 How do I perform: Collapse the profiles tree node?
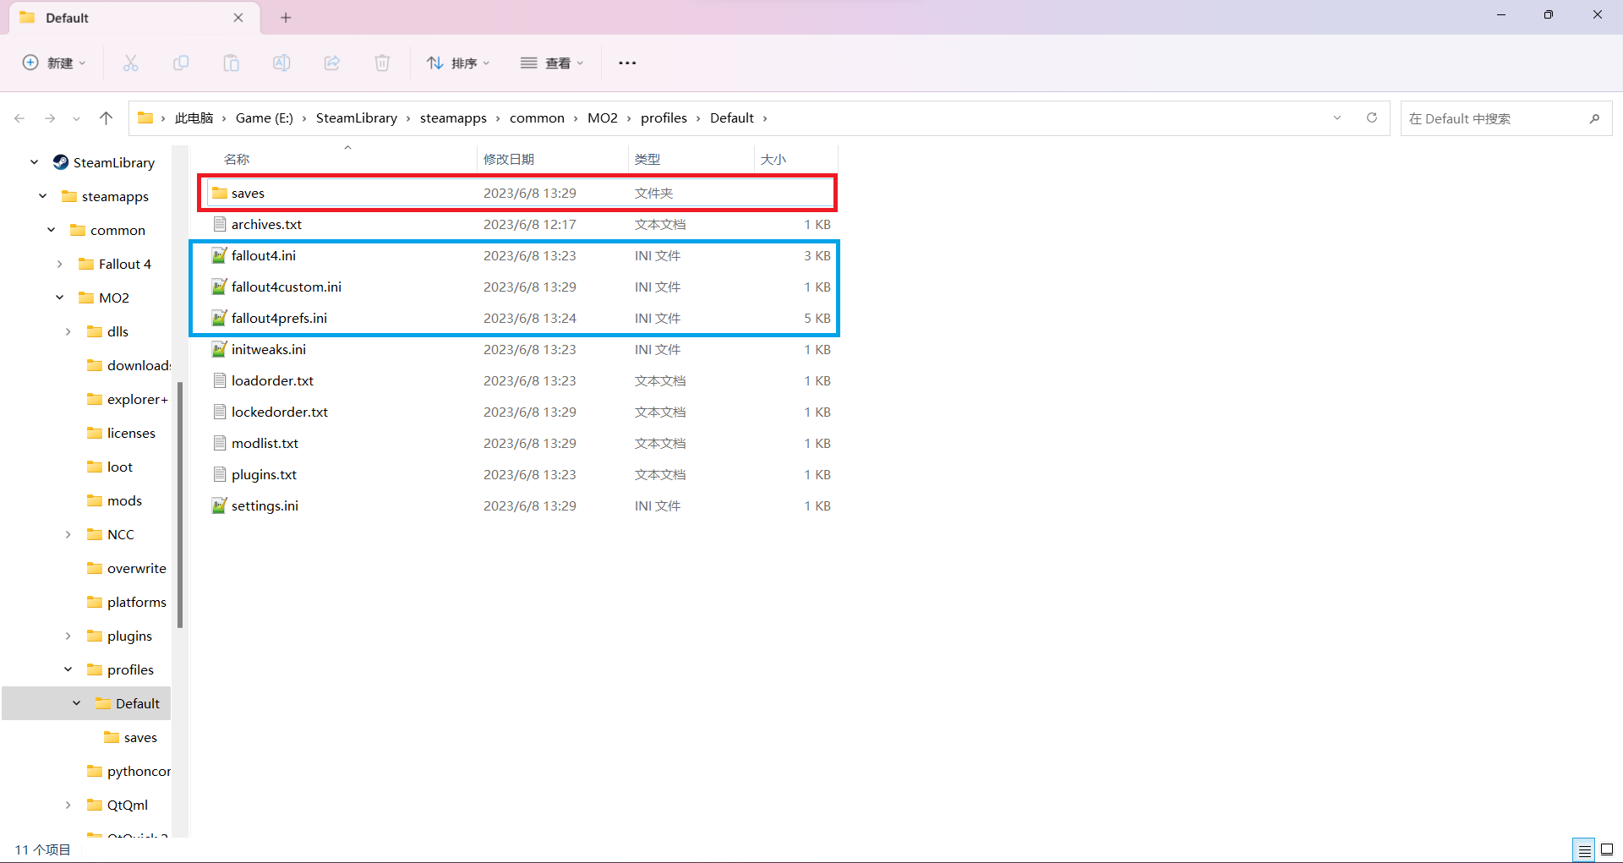tap(68, 669)
